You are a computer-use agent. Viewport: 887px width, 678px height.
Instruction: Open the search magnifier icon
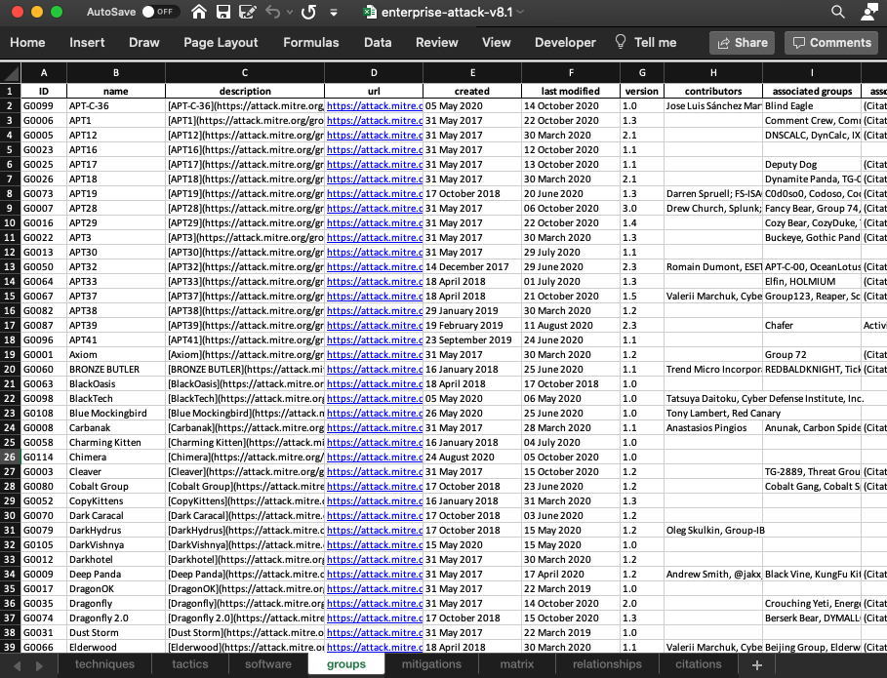click(x=837, y=13)
